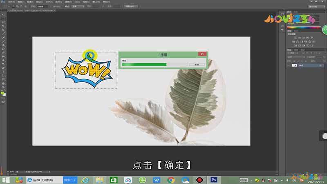This screenshot has height=184, width=327.
Task: Add a Brightness/Contrast adjustment
Action: tap(295, 38)
